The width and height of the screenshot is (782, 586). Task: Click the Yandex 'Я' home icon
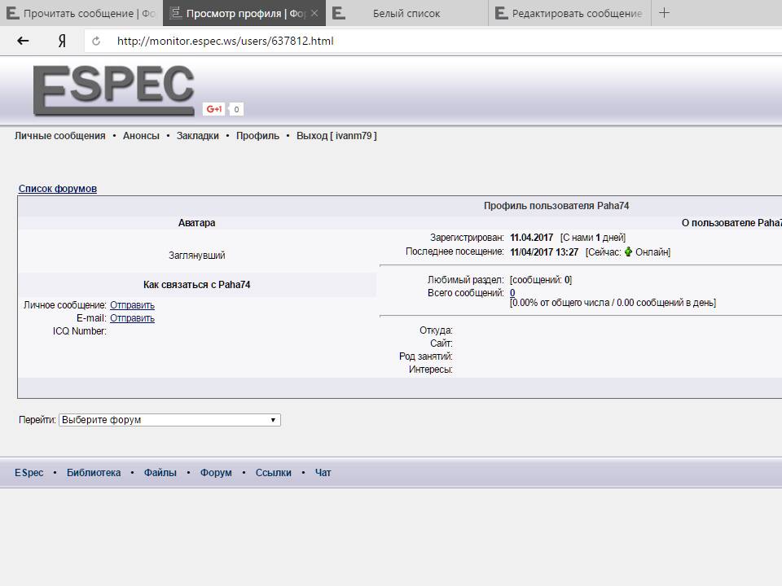pos(62,41)
